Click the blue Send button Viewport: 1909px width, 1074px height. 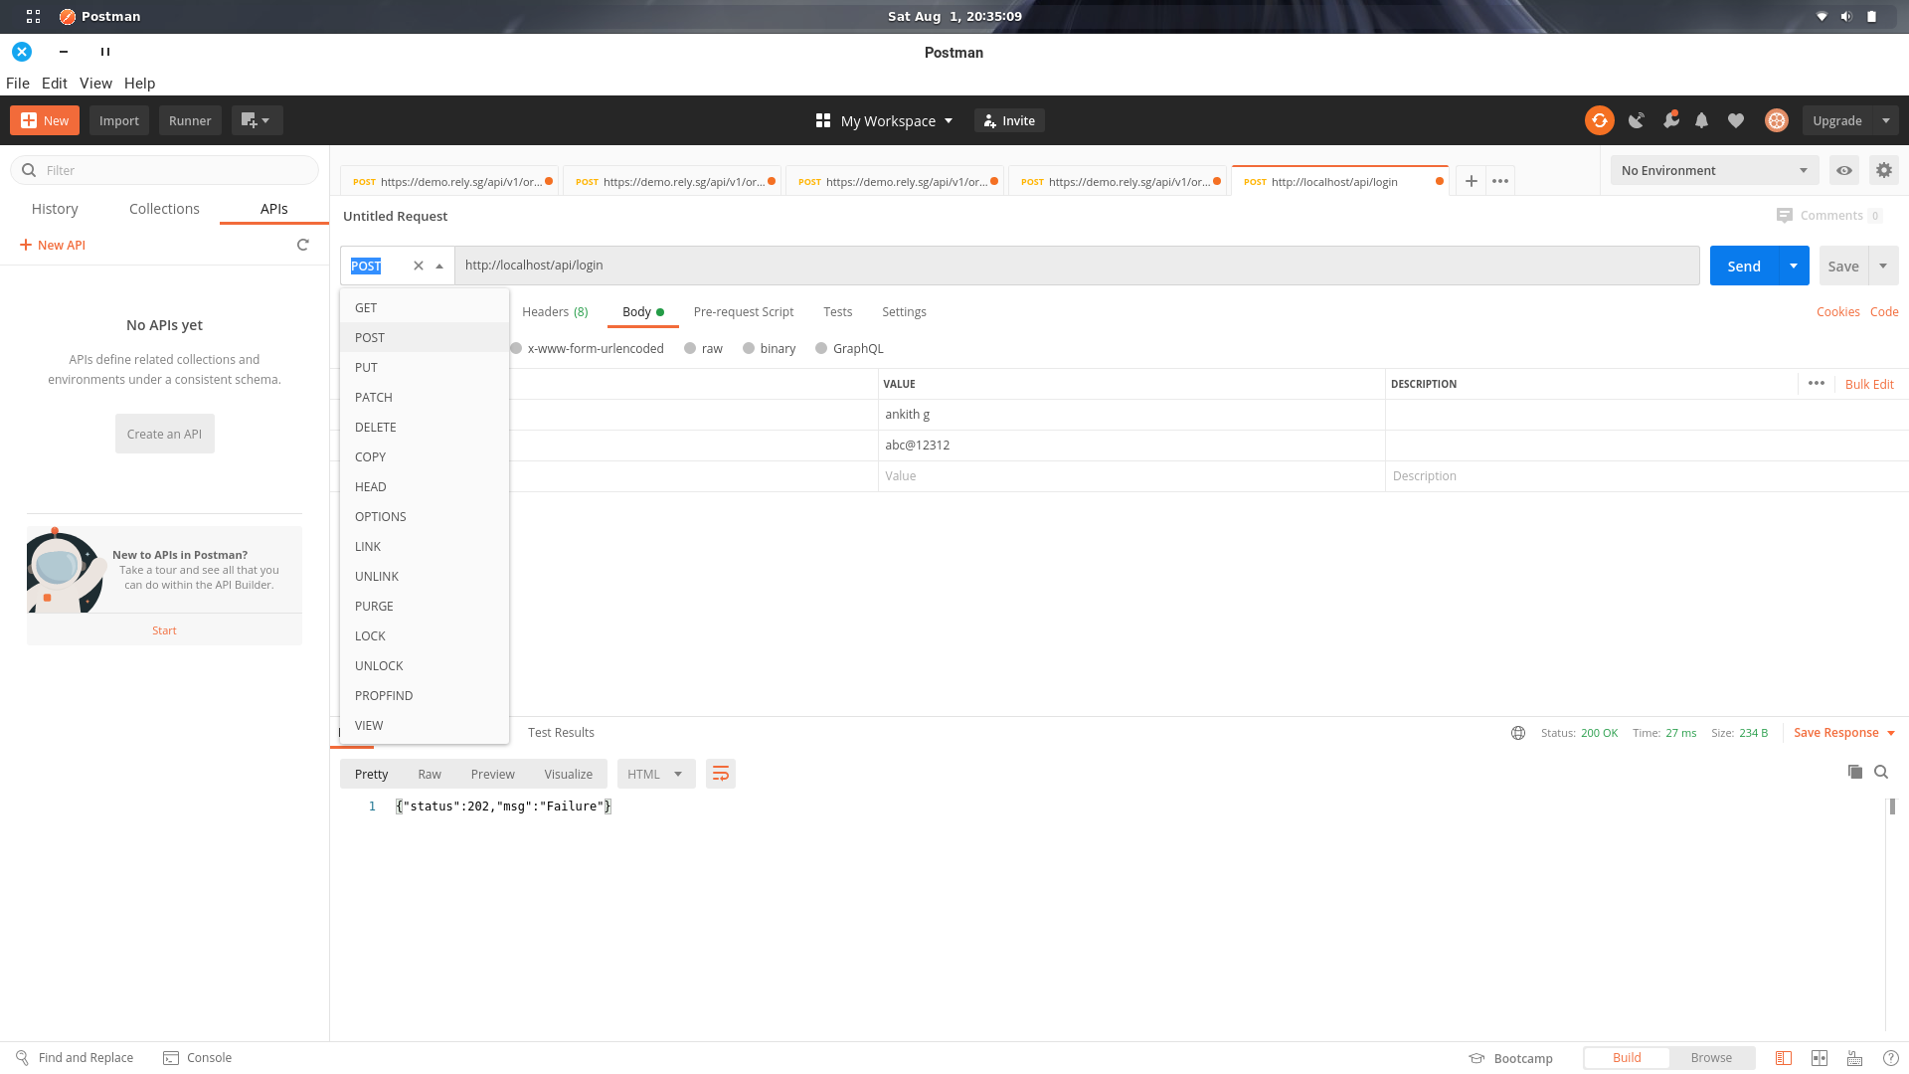pyautogui.click(x=1744, y=266)
